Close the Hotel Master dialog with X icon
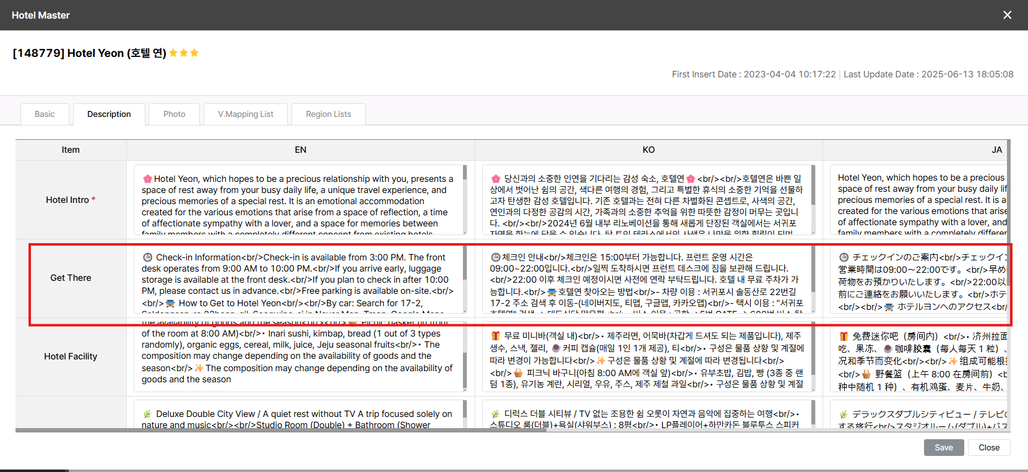1028x472 pixels. (1007, 15)
